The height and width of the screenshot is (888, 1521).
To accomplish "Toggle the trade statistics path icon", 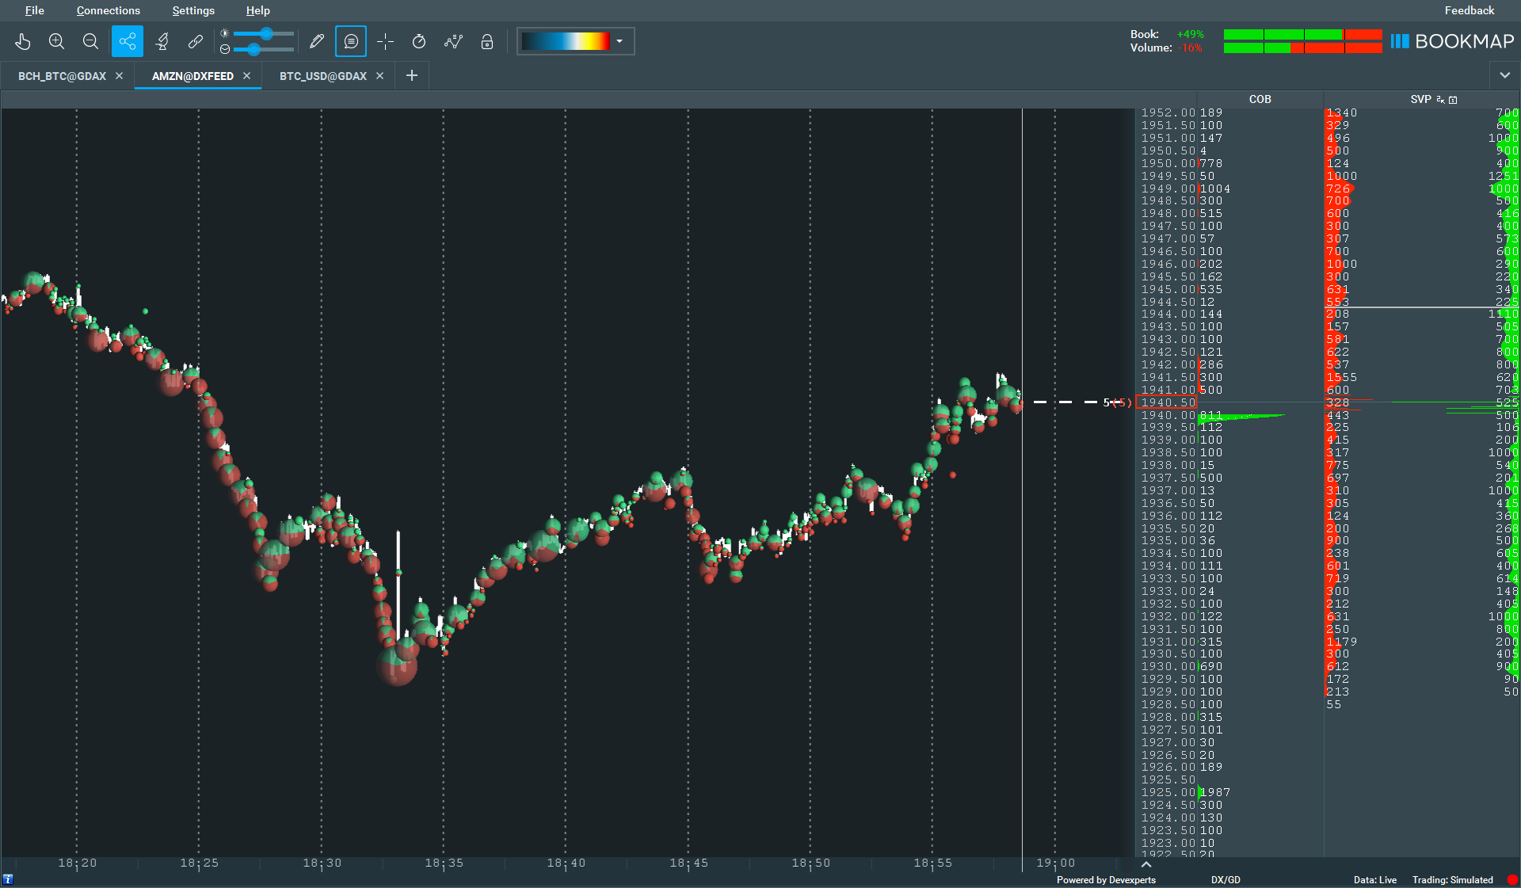I will (453, 41).
